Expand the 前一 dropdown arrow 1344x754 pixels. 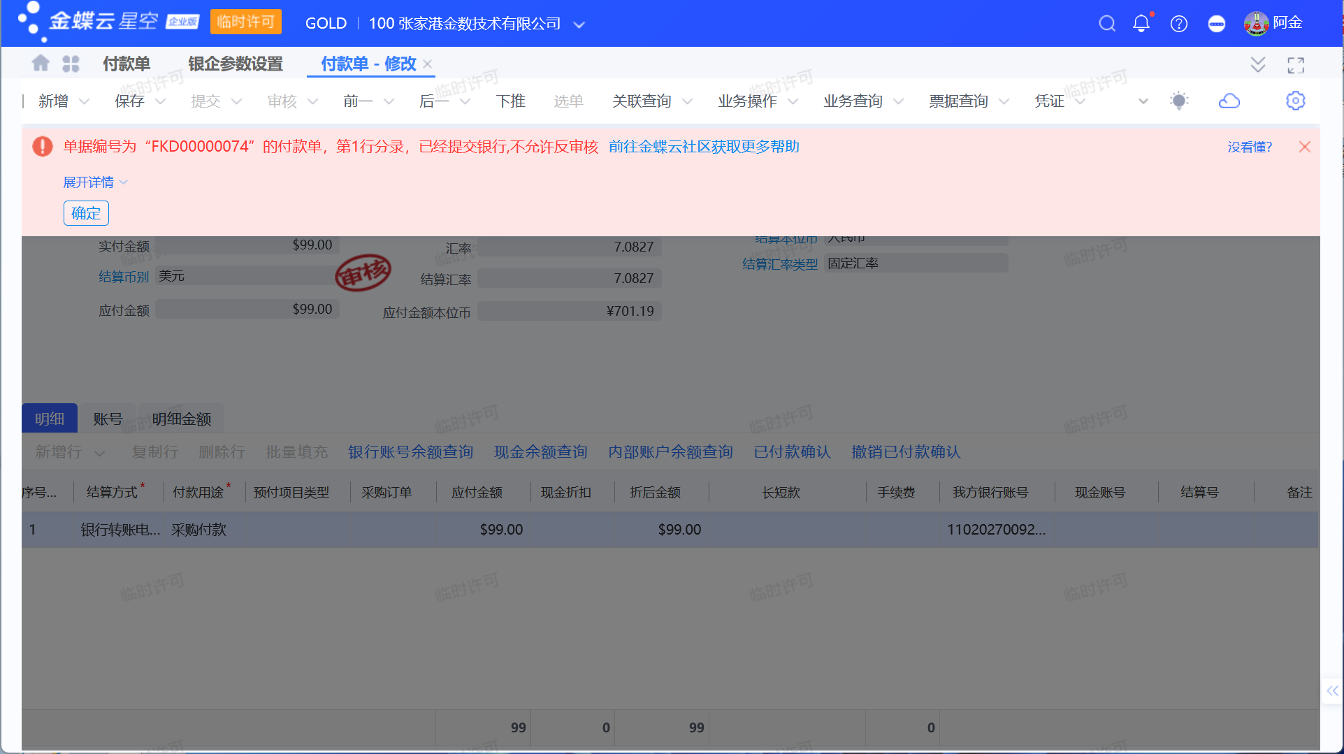click(x=389, y=101)
